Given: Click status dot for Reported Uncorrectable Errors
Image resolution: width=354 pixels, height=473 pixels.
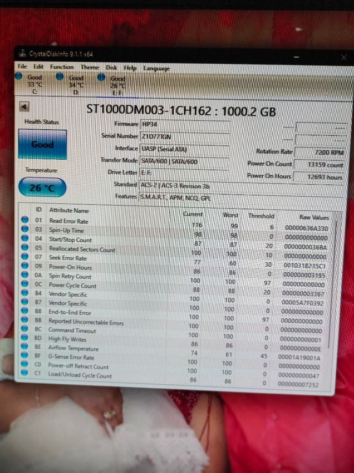Looking at the screenshot, I should pyautogui.click(x=25, y=319).
